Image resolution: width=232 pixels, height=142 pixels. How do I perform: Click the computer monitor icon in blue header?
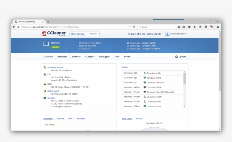[46, 44]
